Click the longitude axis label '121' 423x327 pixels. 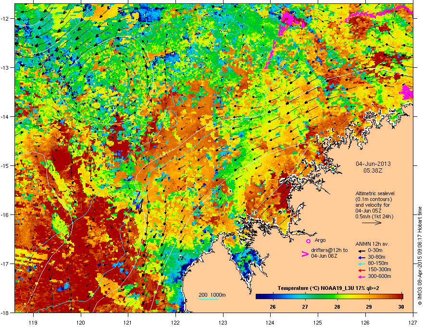[128, 322]
